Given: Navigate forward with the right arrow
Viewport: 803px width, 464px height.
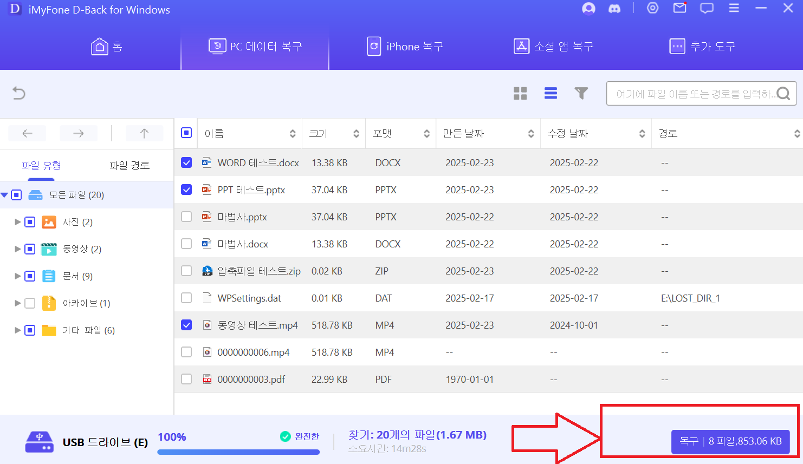Looking at the screenshot, I should [79, 133].
